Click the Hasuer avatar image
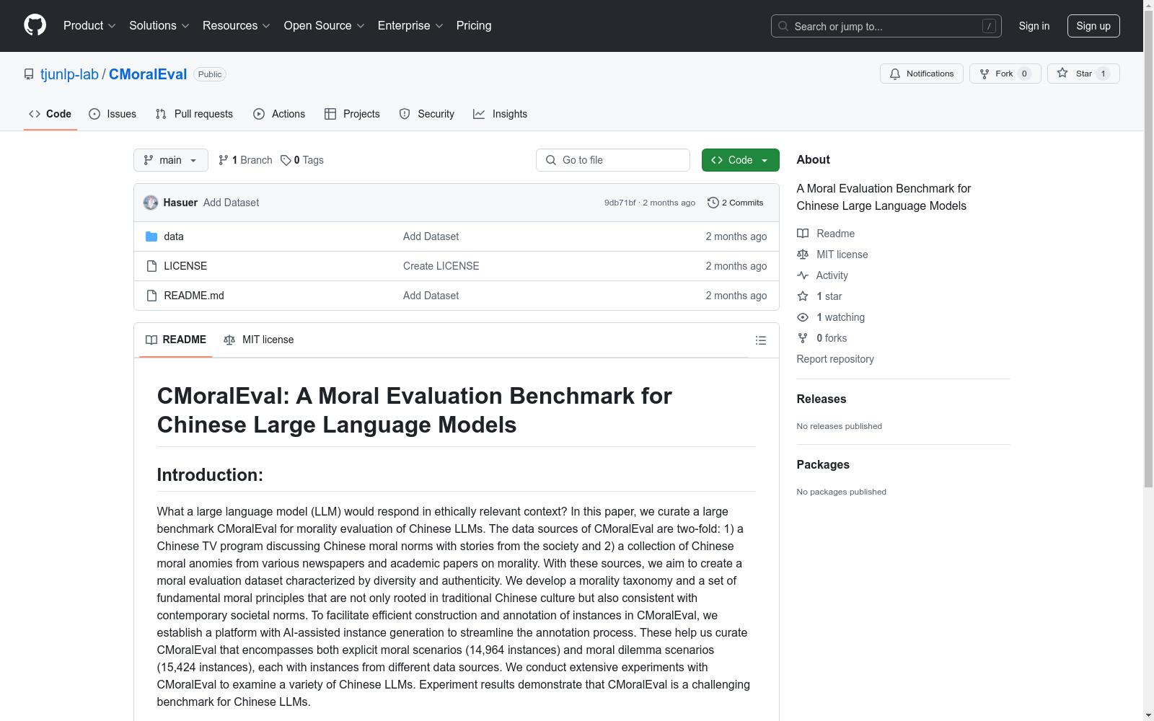Screen dimensions: 1154x721 click(x=151, y=203)
